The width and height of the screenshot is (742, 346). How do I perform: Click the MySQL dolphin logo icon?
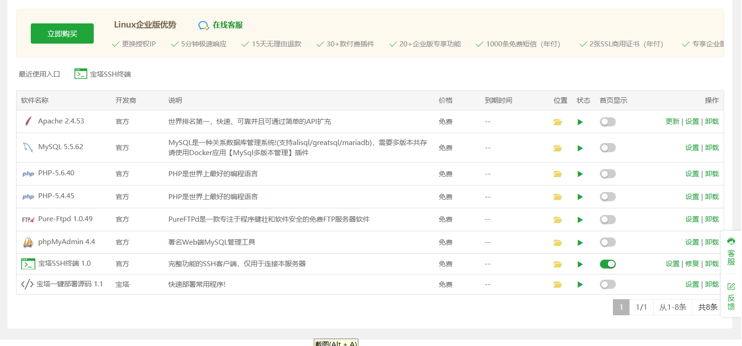click(28, 147)
